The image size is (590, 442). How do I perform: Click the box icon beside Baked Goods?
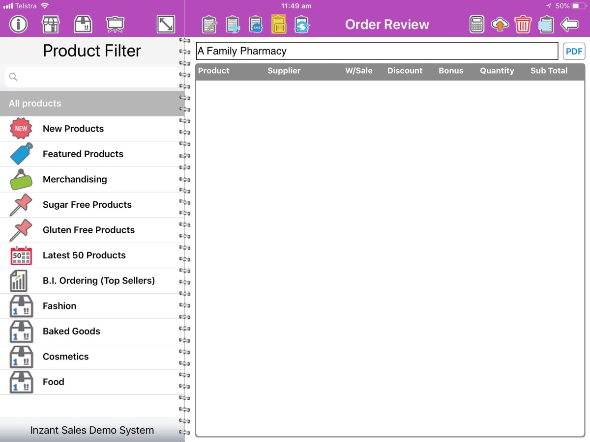[22, 331]
